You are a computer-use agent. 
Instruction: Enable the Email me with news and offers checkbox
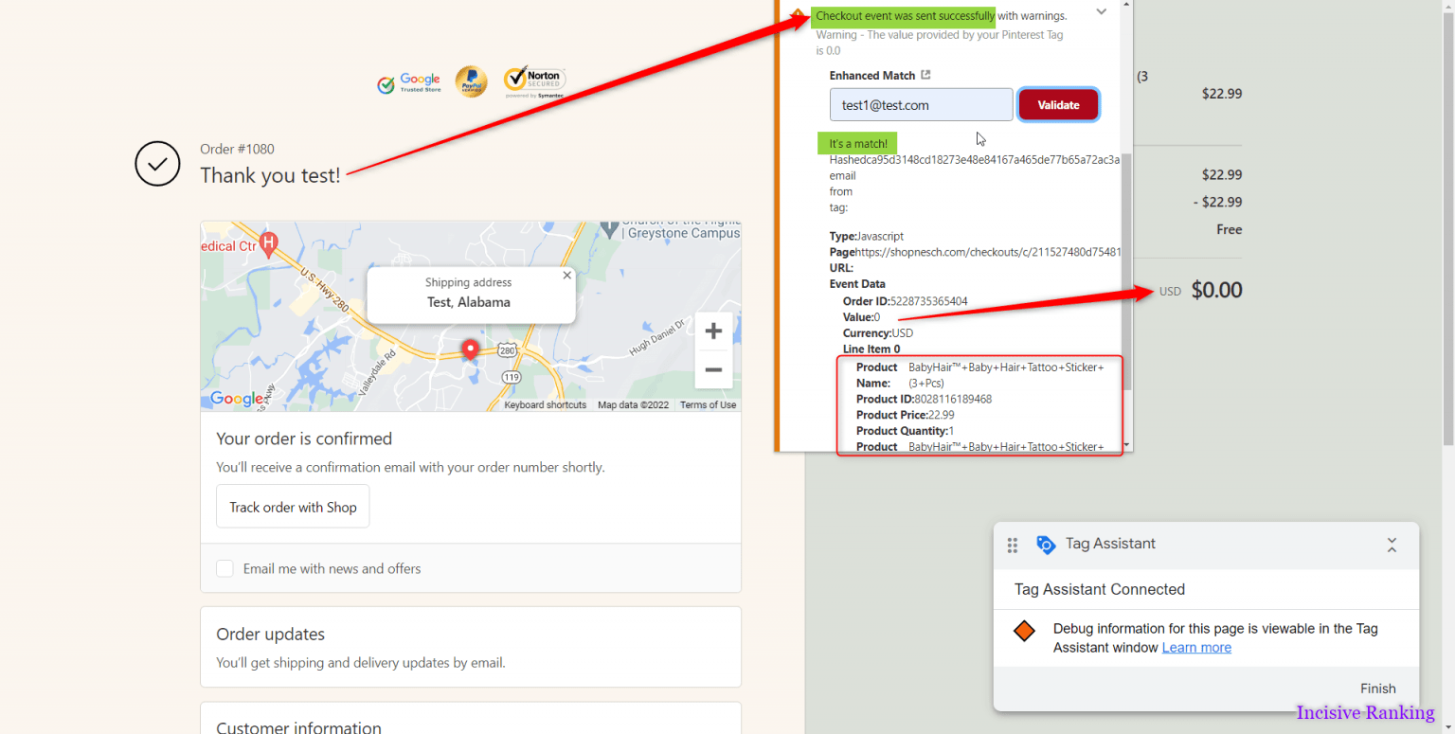coord(225,568)
